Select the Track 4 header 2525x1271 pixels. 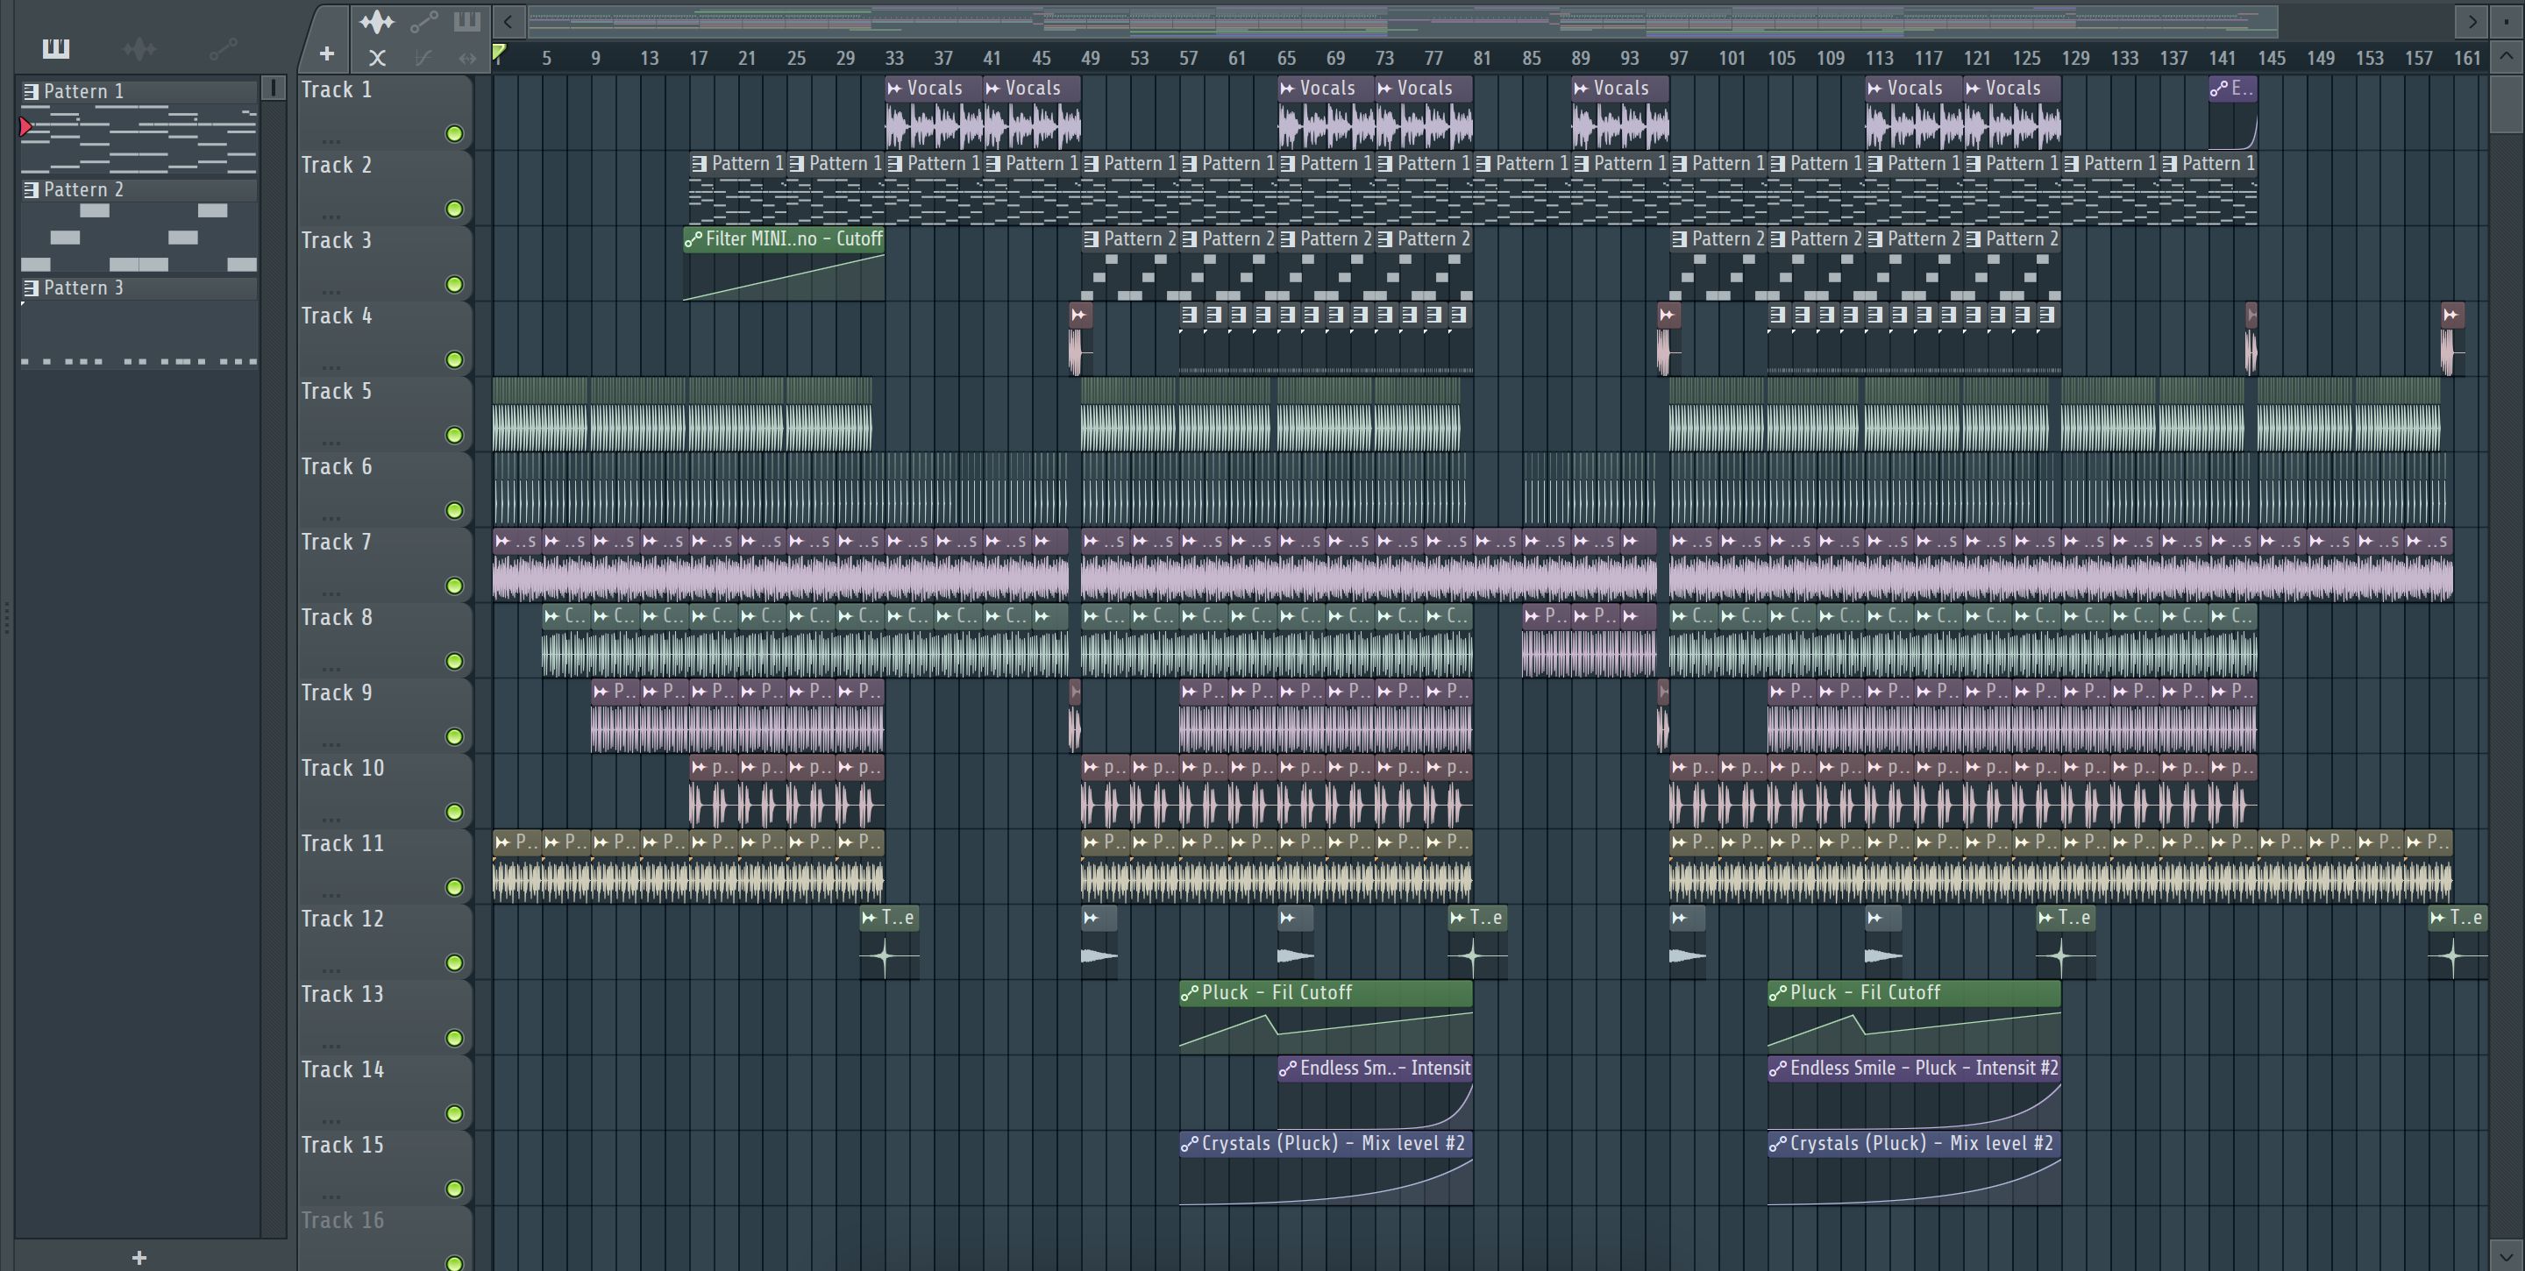coord(384,338)
